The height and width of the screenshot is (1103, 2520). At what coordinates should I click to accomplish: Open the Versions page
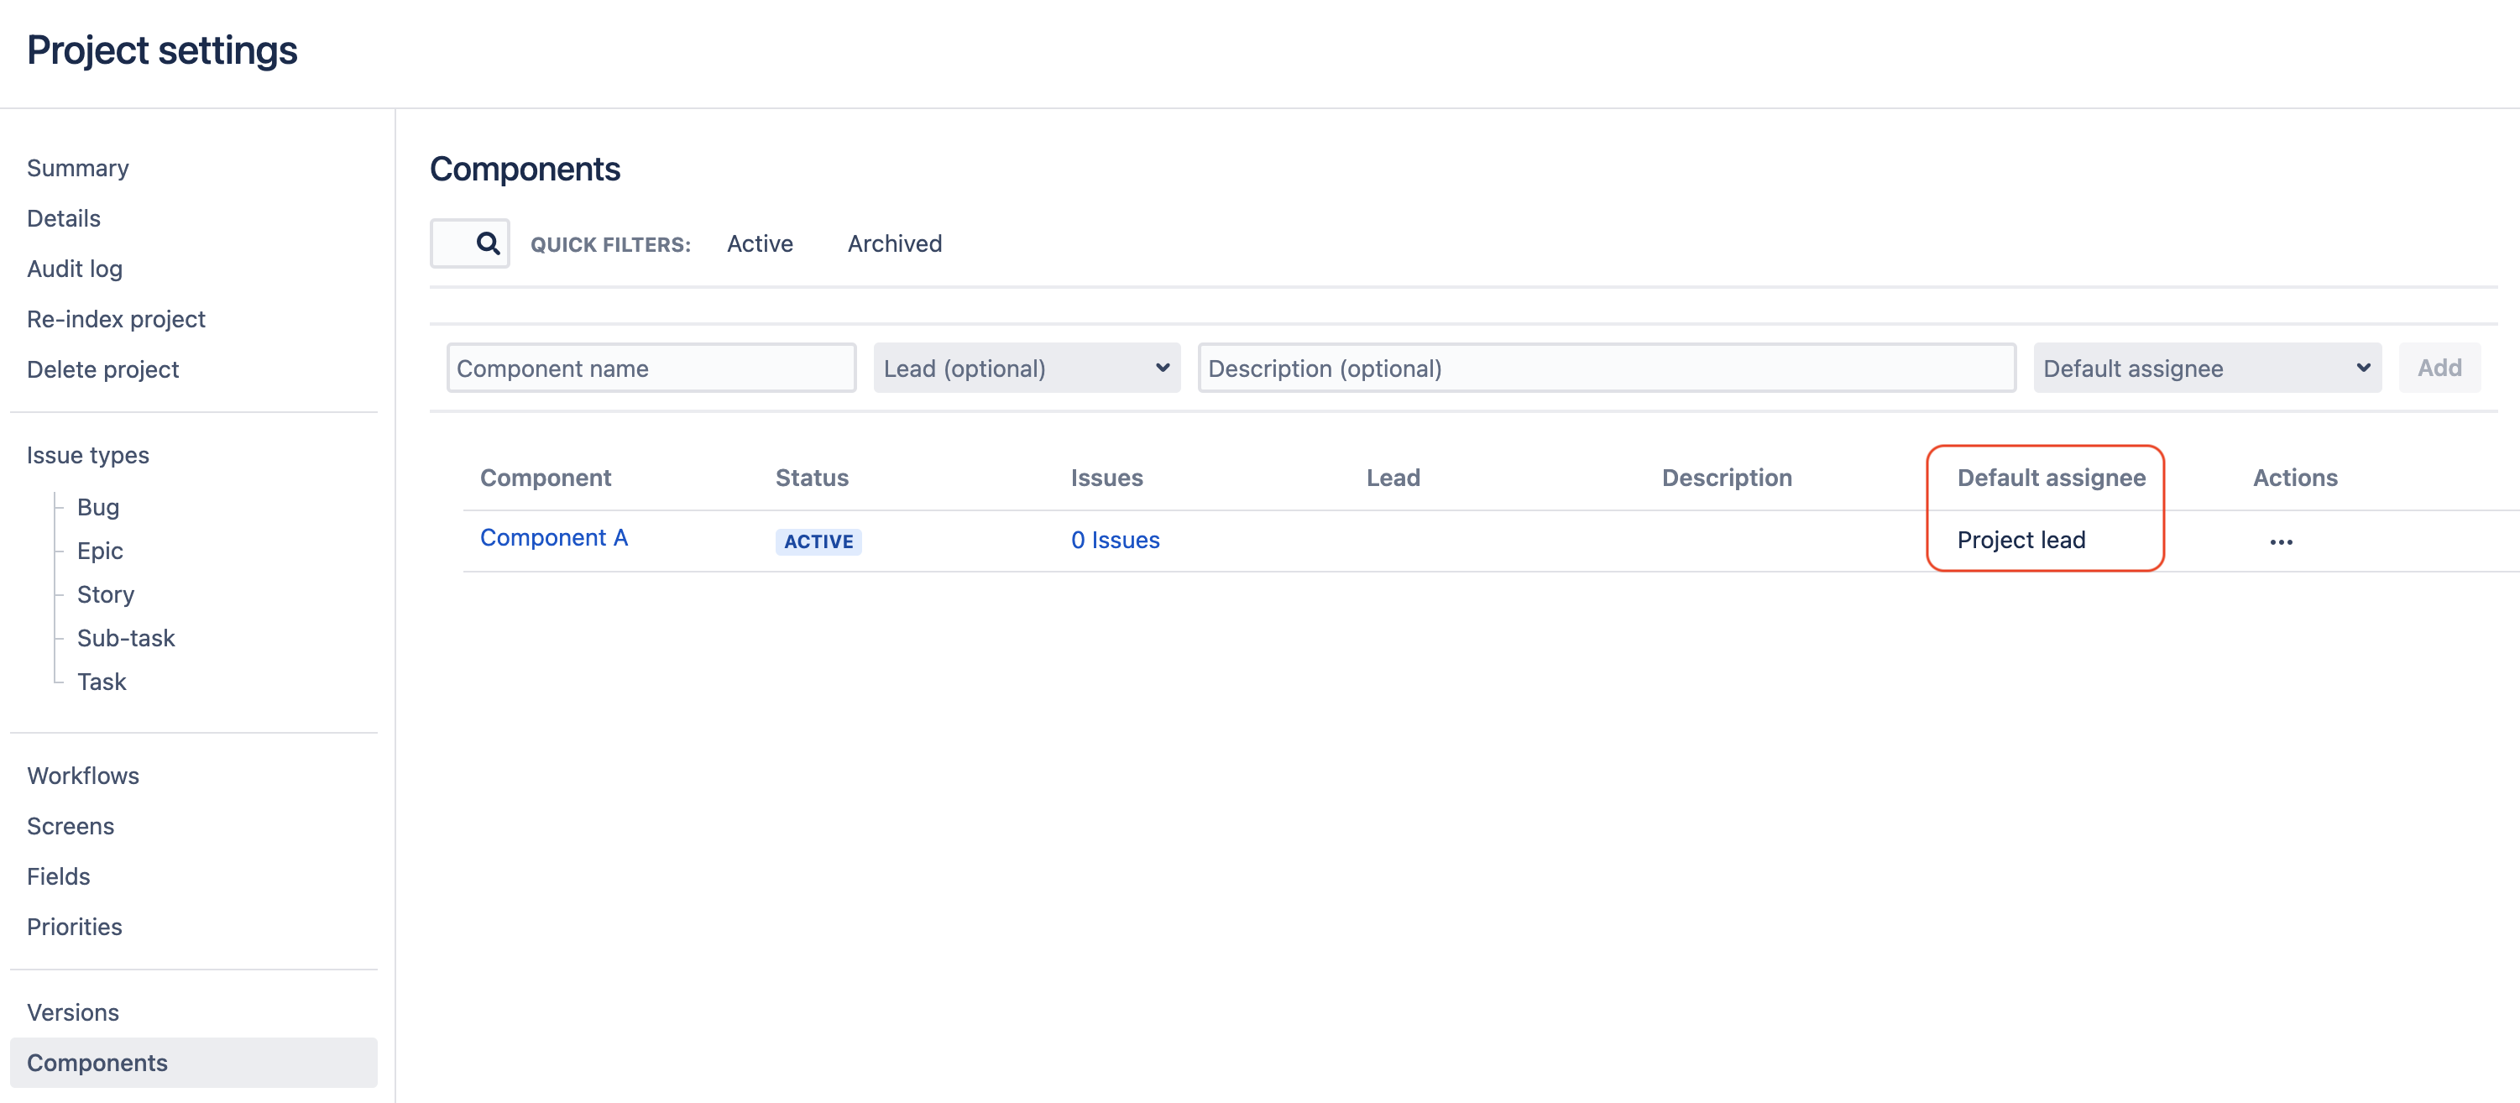[x=72, y=1012]
